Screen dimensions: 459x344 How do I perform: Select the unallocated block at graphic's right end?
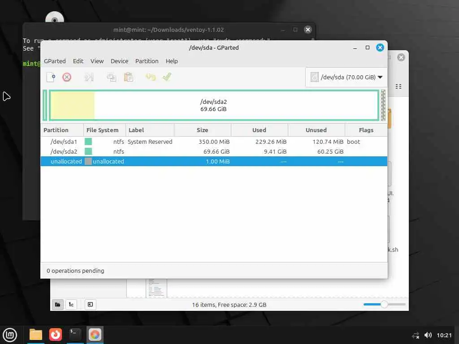coord(383,105)
